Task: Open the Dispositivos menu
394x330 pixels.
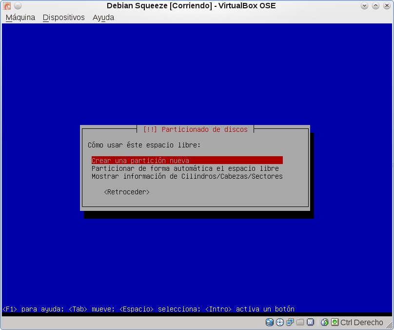Action: pos(63,18)
